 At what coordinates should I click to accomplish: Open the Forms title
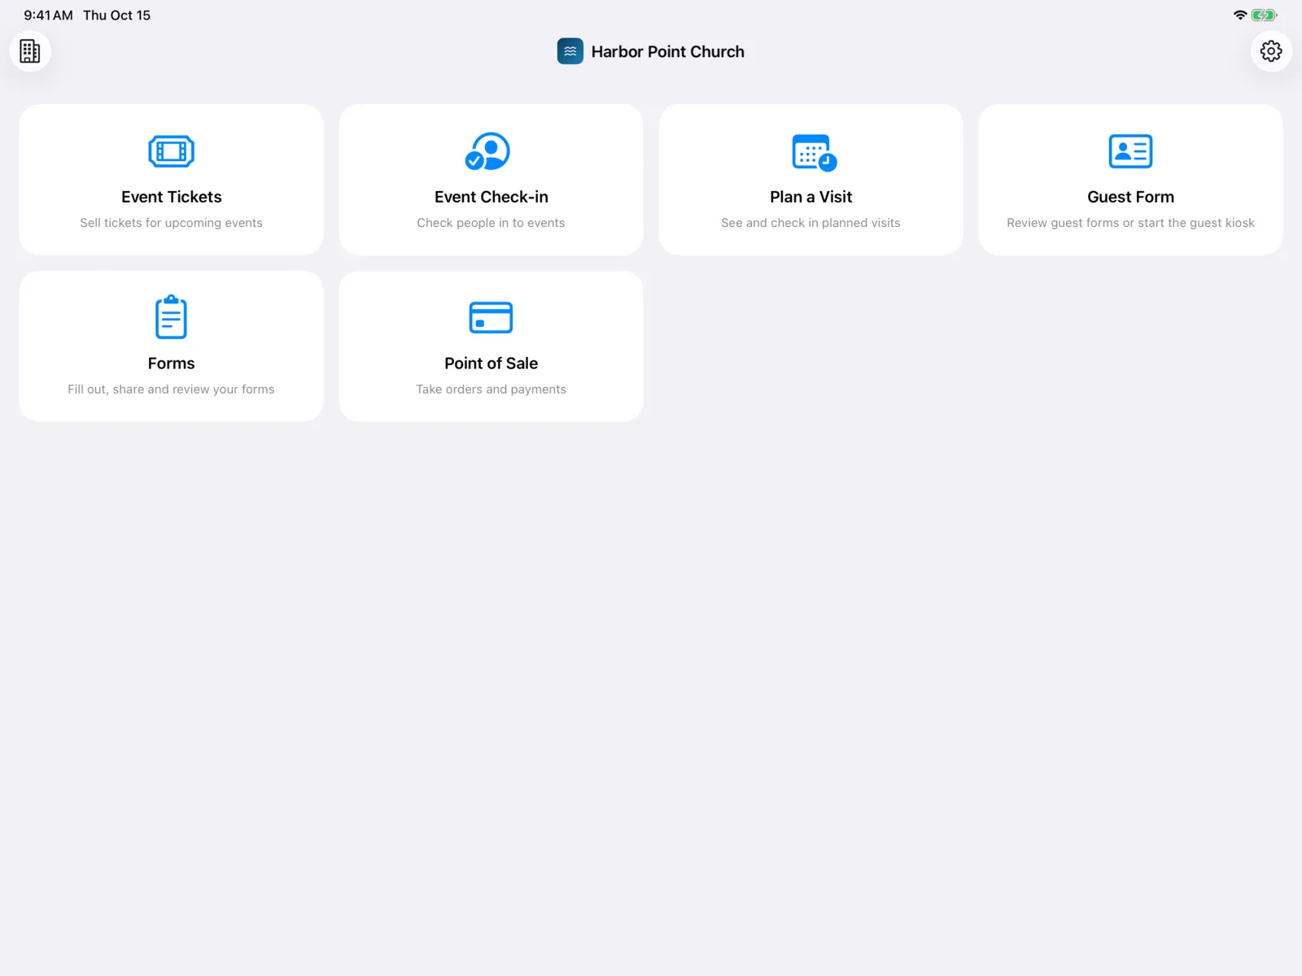point(172,364)
